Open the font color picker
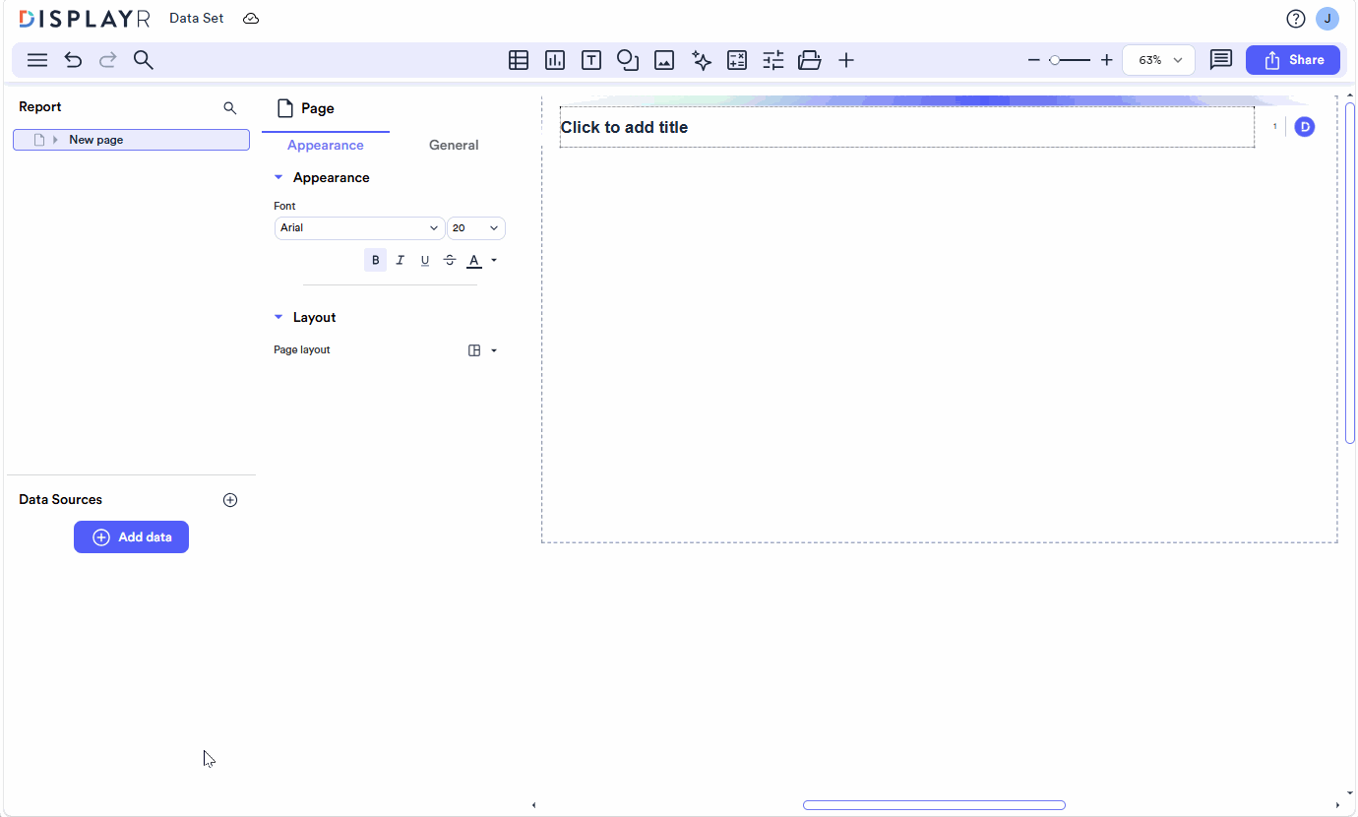Screen dimensions: 1358x817 tap(473, 260)
